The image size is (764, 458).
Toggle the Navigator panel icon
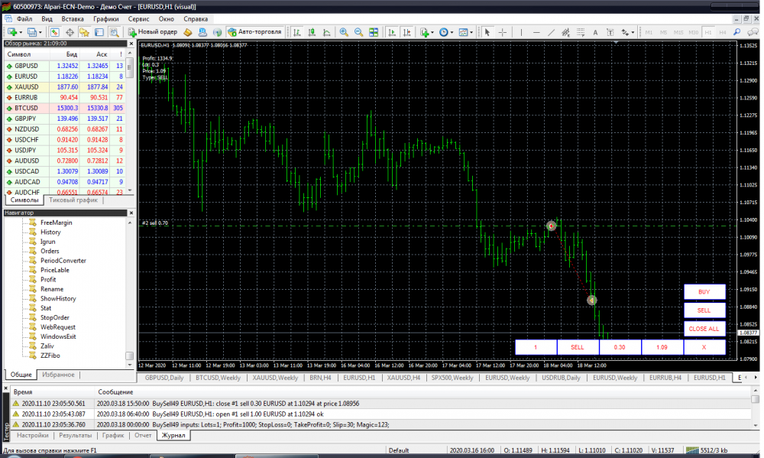[x=84, y=32]
